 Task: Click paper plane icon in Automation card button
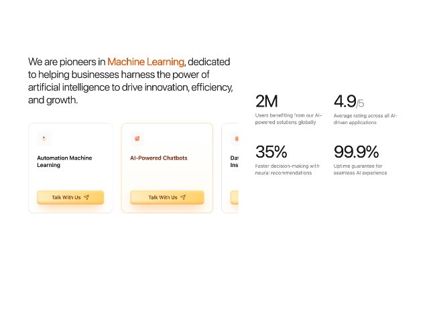tap(86, 197)
